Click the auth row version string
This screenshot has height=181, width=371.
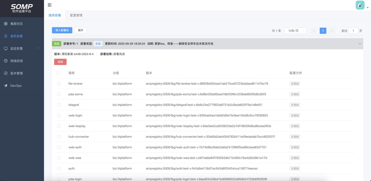tap(202, 168)
